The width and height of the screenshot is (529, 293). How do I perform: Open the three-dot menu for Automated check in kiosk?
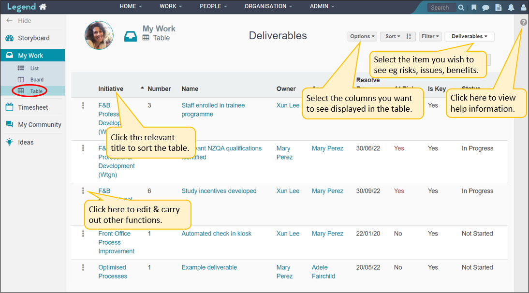pyautogui.click(x=83, y=234)
